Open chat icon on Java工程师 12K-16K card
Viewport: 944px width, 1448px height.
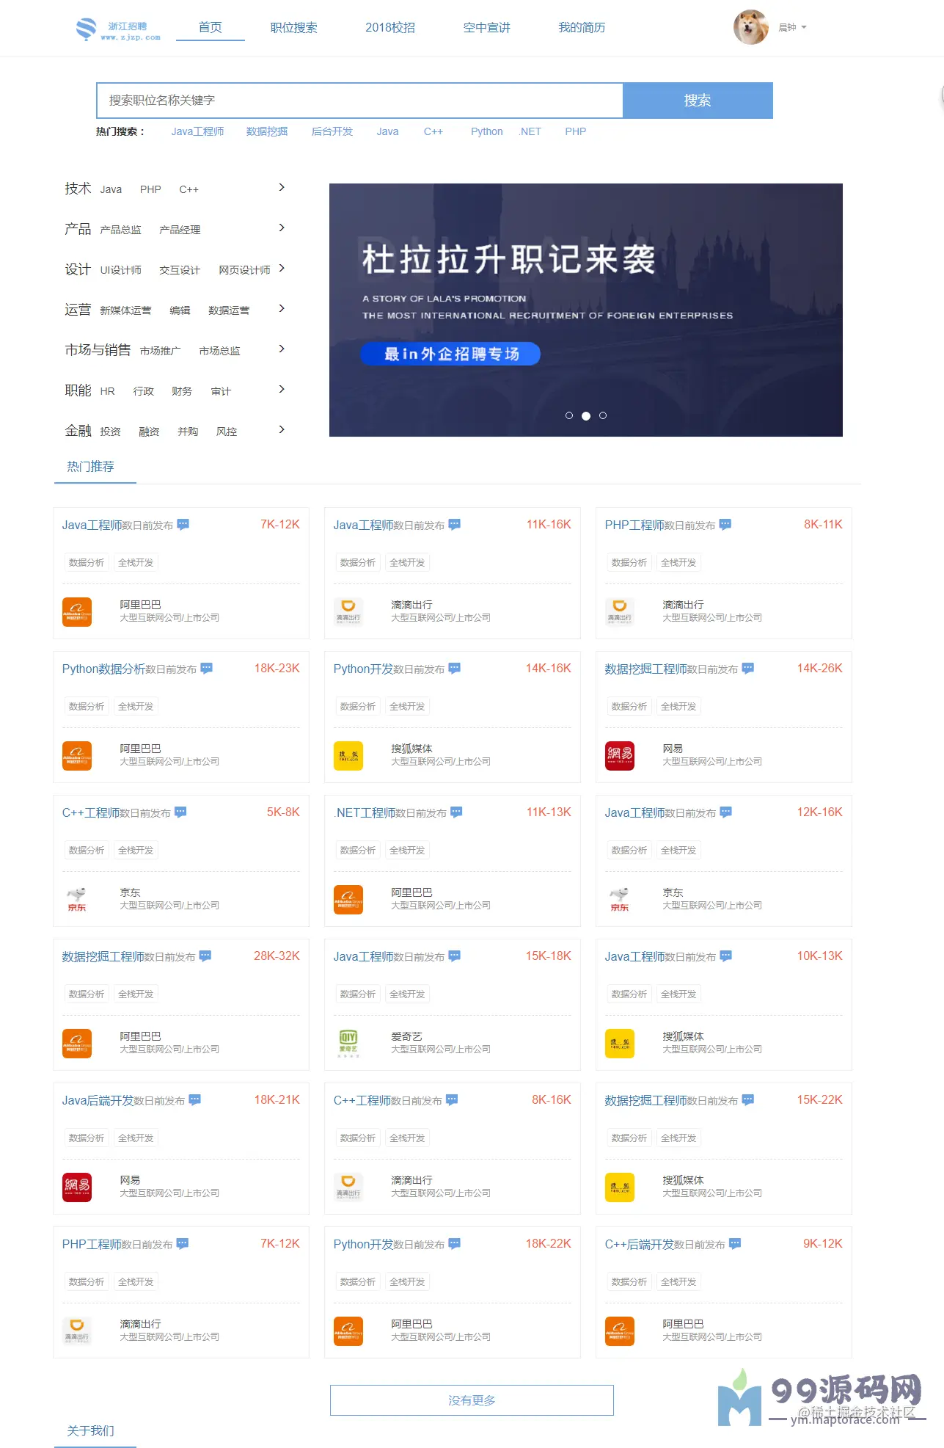(x=726, y=812)
